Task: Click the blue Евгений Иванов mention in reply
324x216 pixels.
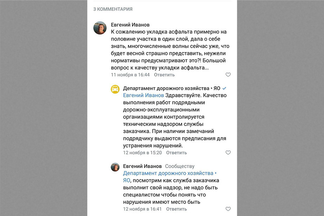Action: point(143,95)
